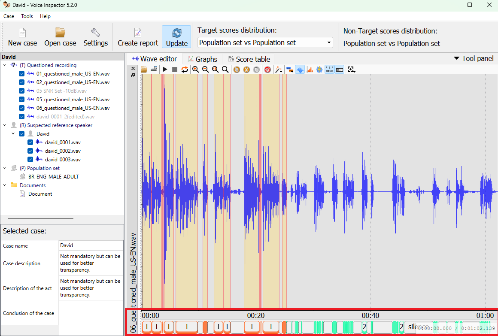Uncheck david_0002.wav checkbox
This screenshot has height=336, width=498.
coord(30,151)
